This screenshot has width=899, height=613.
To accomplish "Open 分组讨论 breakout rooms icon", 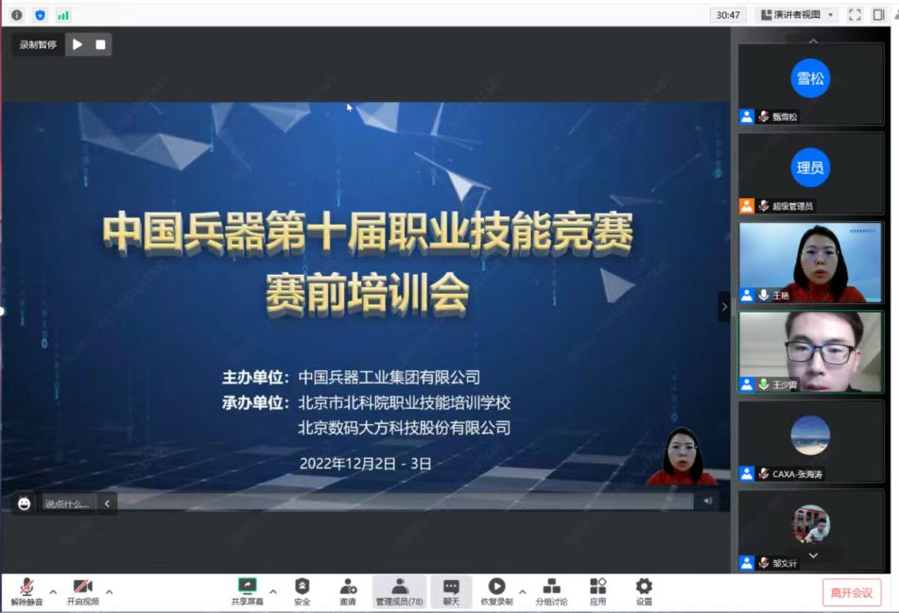I will pos(551,590).
